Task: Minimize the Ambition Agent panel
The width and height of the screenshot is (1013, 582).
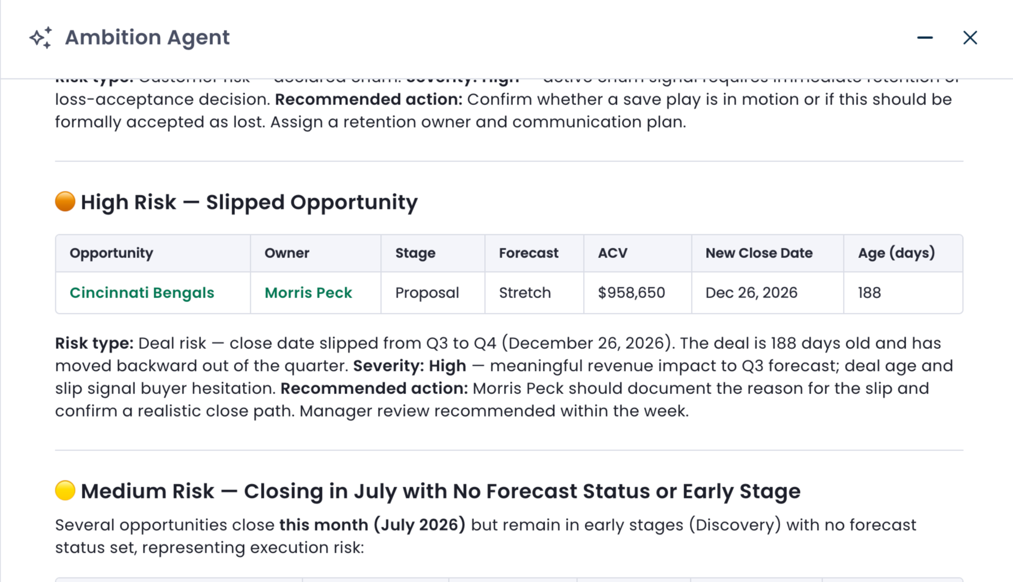Action: [x=925, y=38]
